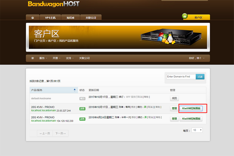Click the 更新日期 column header

(x=94, y=90)
